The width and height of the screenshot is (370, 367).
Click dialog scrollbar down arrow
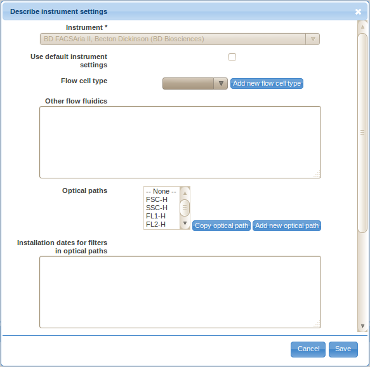362,326
